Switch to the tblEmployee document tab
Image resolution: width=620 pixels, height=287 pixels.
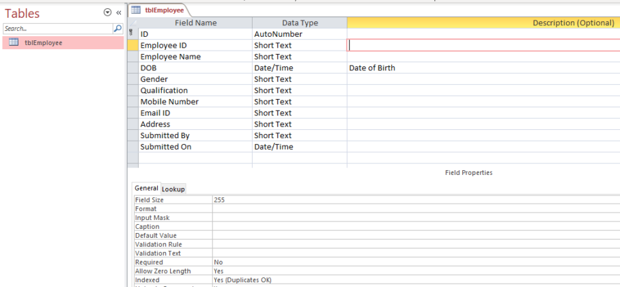159,10
